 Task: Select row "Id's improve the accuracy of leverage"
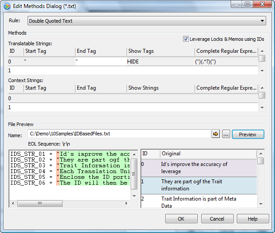[199, 168]
